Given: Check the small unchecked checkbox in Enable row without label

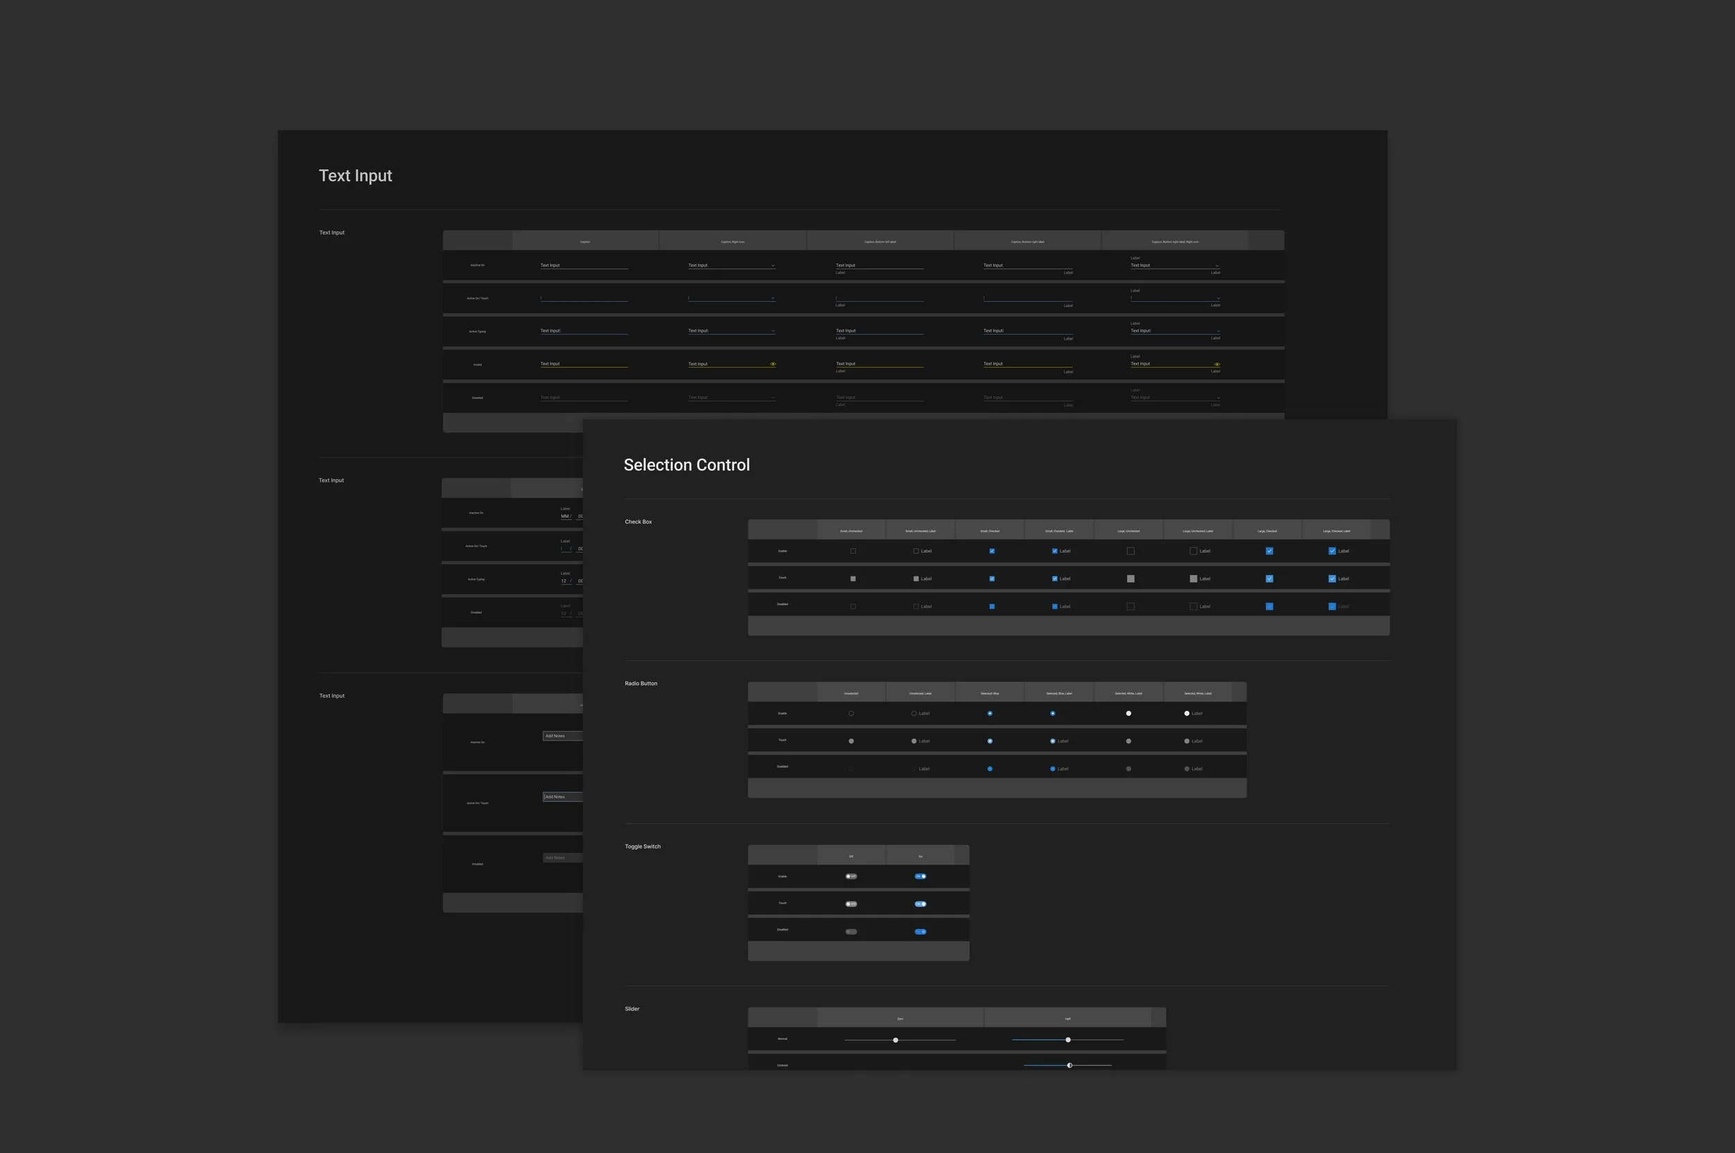Looking at the screenshot, I should point(853,550).
